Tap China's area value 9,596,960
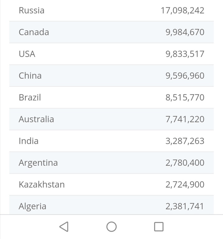Viewport: 223px width, 239px height. click(185, 76)
